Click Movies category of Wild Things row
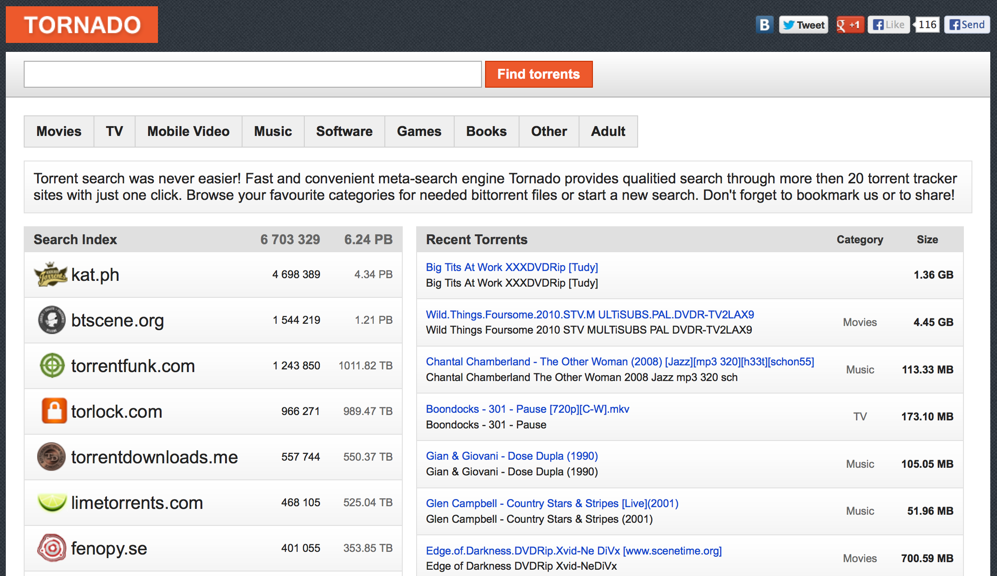This screenshot has height=576, width=997. 860,322
